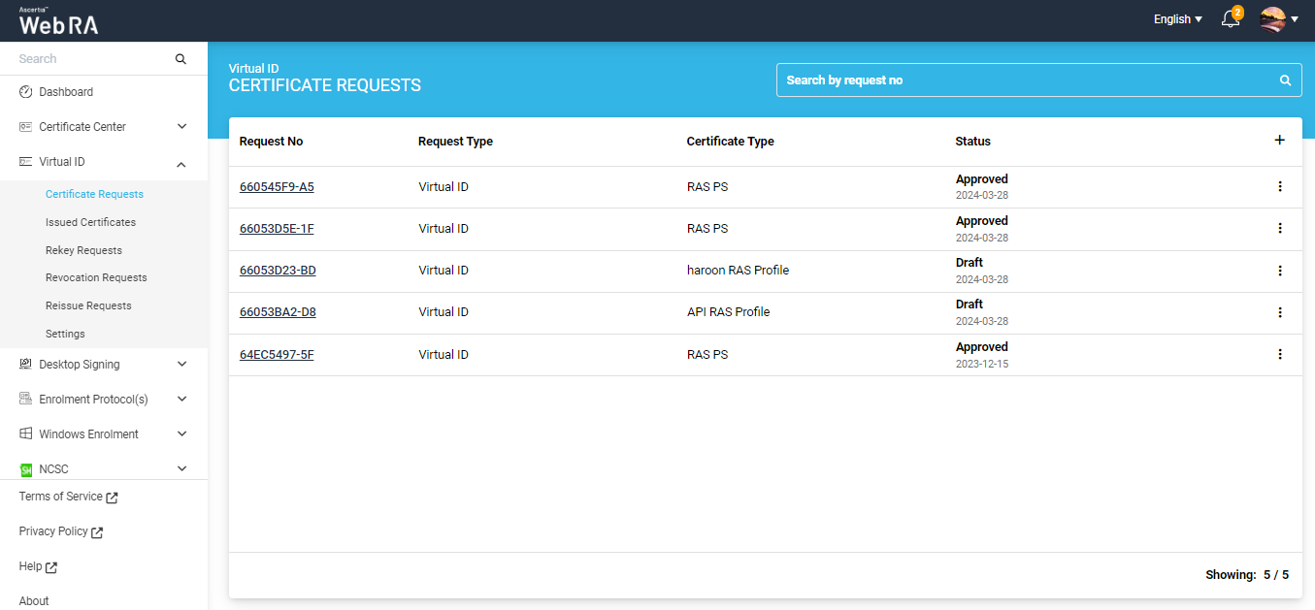Open the Dashboard page
The height and width of the screenshot is (610, 1315).
coord(66,92)
